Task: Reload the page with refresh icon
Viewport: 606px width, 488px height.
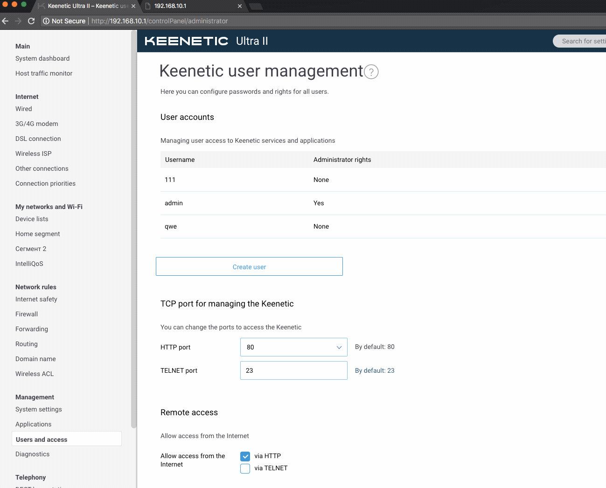Action: point(31,21)
